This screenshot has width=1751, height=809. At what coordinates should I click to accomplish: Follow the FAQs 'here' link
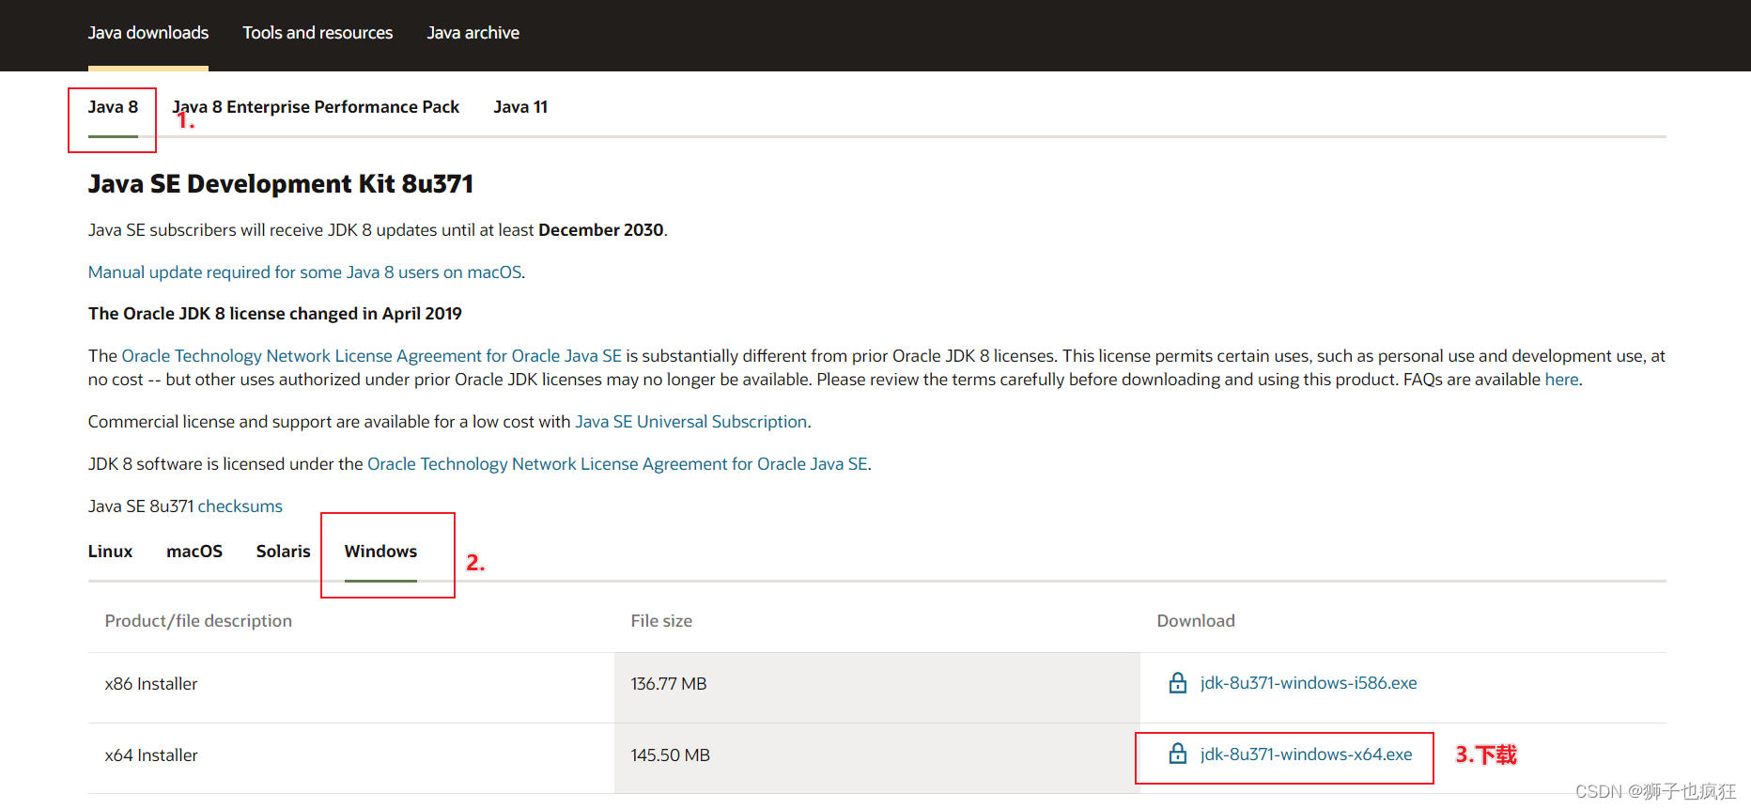(x=1561, y=380)
